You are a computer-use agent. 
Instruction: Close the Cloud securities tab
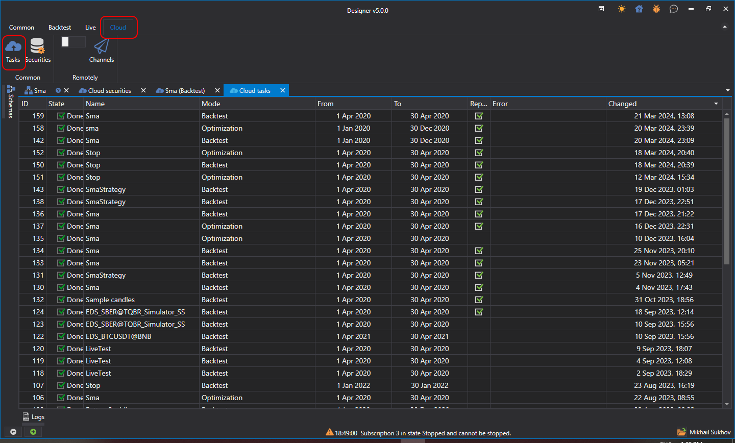143,90
